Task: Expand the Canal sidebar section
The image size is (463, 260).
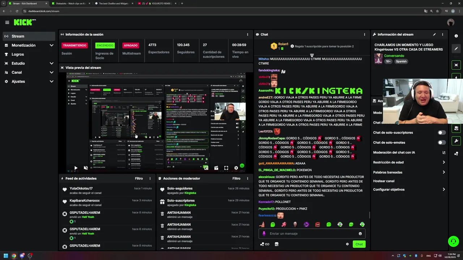Action: coord(51,72)
